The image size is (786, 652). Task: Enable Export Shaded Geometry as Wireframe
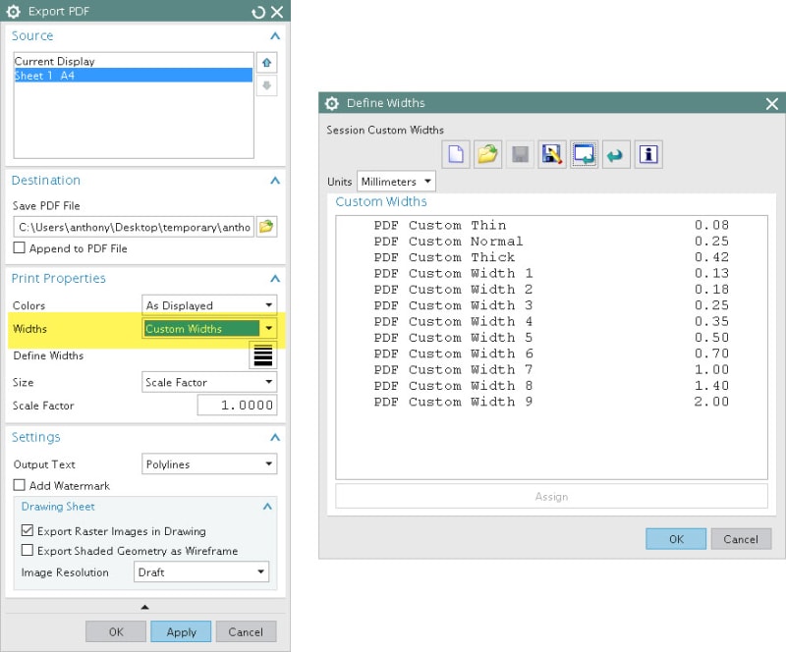click(28, 550)
